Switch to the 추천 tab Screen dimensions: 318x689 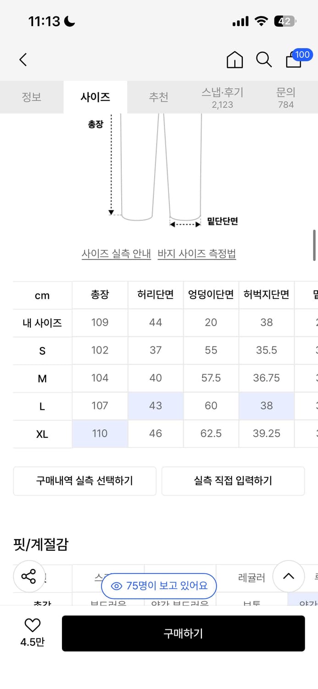[159, 97]
